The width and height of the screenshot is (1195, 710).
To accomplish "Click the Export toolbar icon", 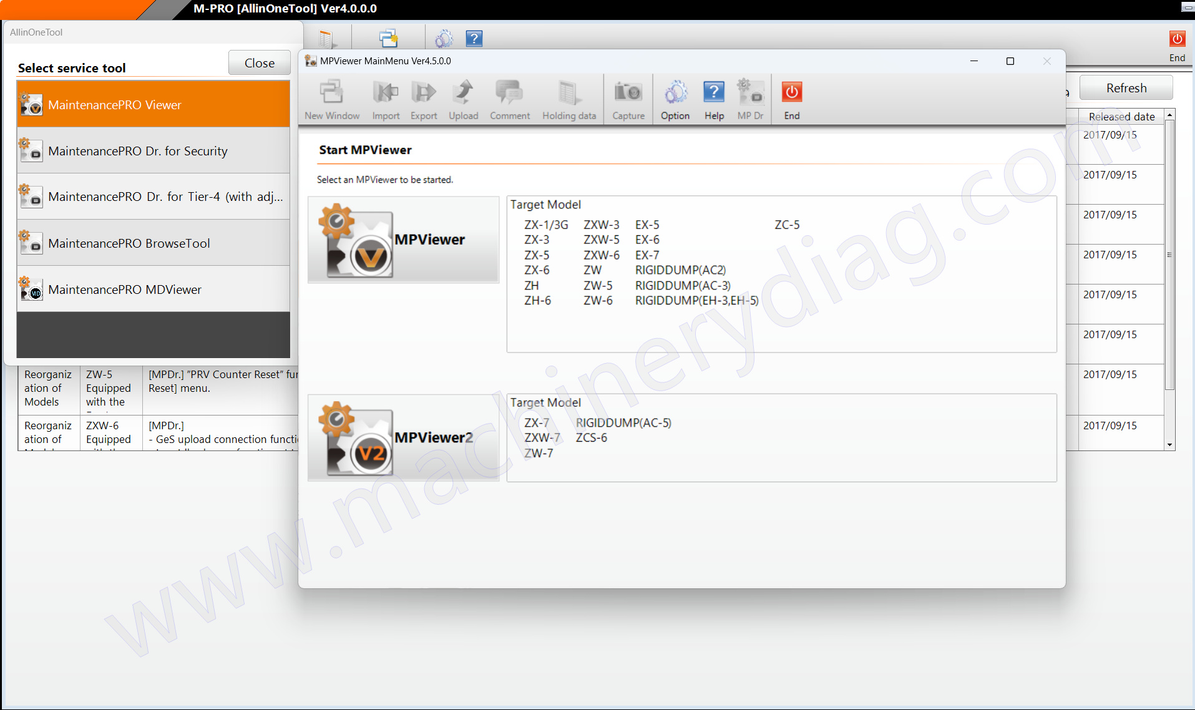I will coord(424,100).
